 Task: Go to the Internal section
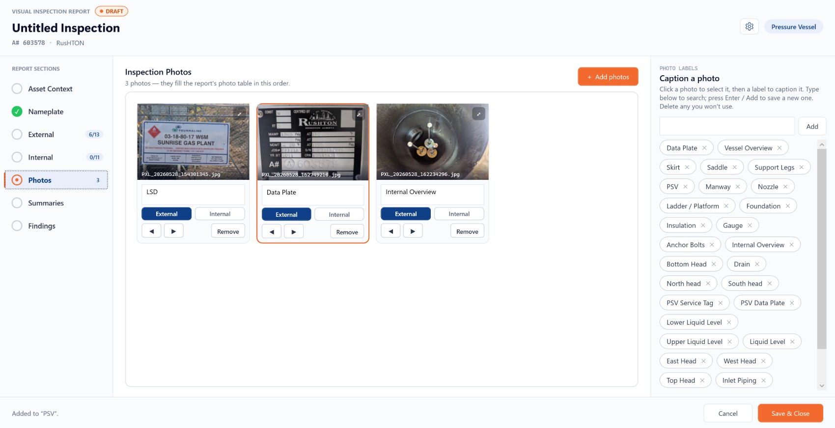pos(56,157)
